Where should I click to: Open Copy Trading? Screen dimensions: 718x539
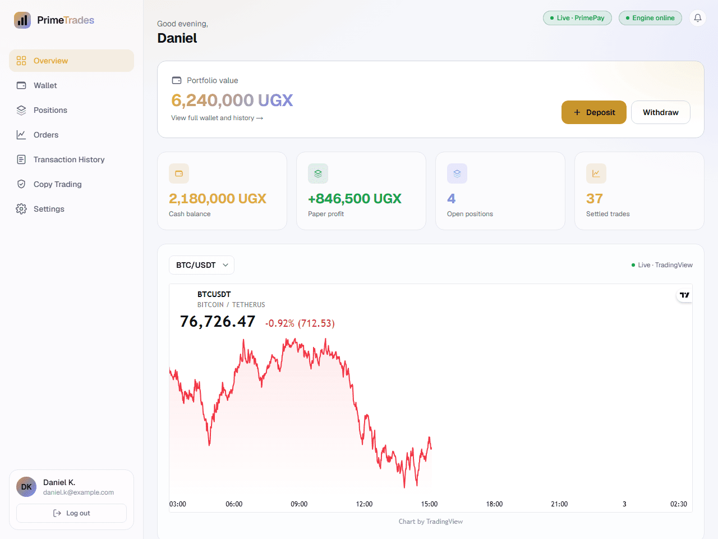coord(71,184)
